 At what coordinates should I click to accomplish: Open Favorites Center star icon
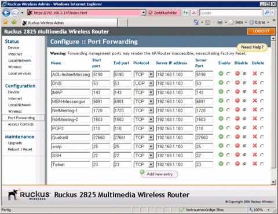pyautogui.click(x=5, y=22)
